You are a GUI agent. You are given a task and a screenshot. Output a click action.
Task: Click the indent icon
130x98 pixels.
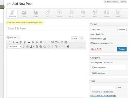click(56, 47)
